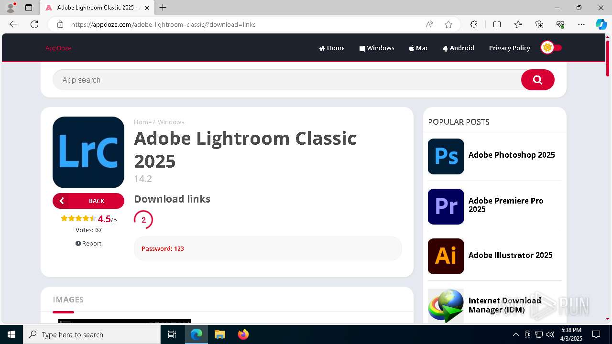
Task: Open a new tab with plus icon
Action: tap(163, 8)
